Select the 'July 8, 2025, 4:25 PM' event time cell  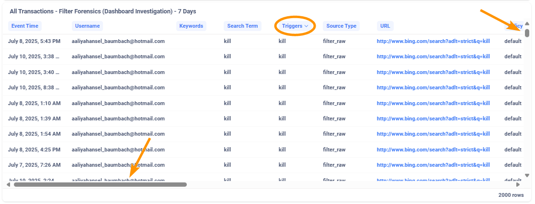[34, 150]
